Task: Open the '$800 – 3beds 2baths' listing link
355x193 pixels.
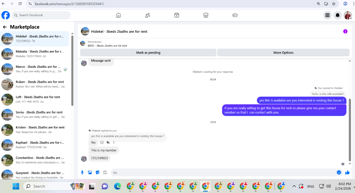Action: 107,45
